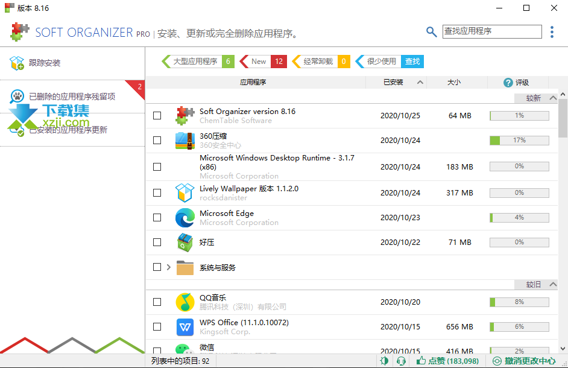Toggle 已安装 column sort arrow

tap(420, 82)
